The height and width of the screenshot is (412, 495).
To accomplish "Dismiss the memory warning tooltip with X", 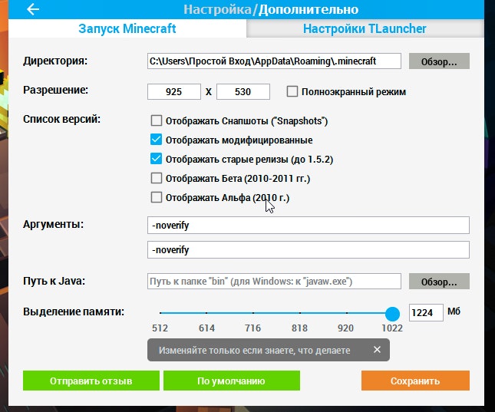I will click(377, 350).
